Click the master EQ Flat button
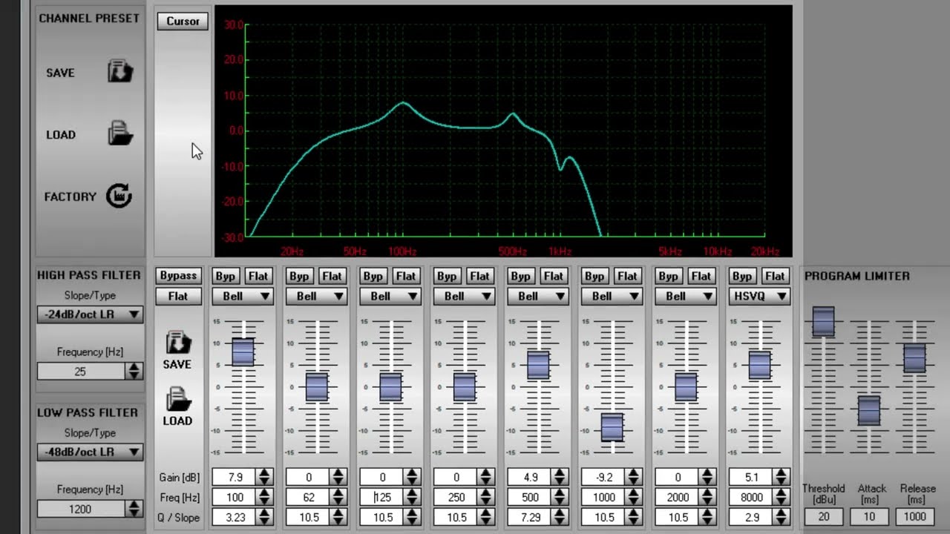The width and height of the screenshot is (950, 534). 178,296
